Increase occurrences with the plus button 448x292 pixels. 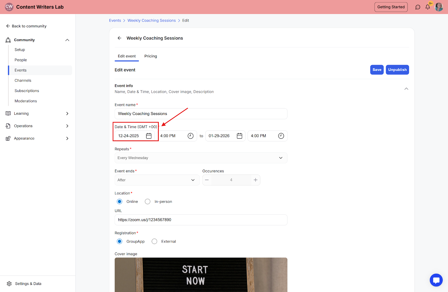pos(255,180)
